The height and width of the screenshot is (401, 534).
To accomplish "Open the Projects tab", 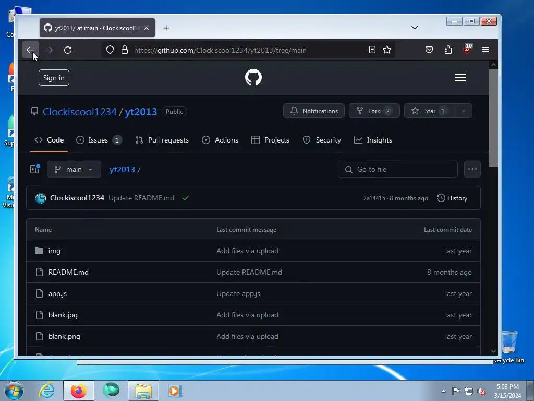I will click(x=271, y=140).
